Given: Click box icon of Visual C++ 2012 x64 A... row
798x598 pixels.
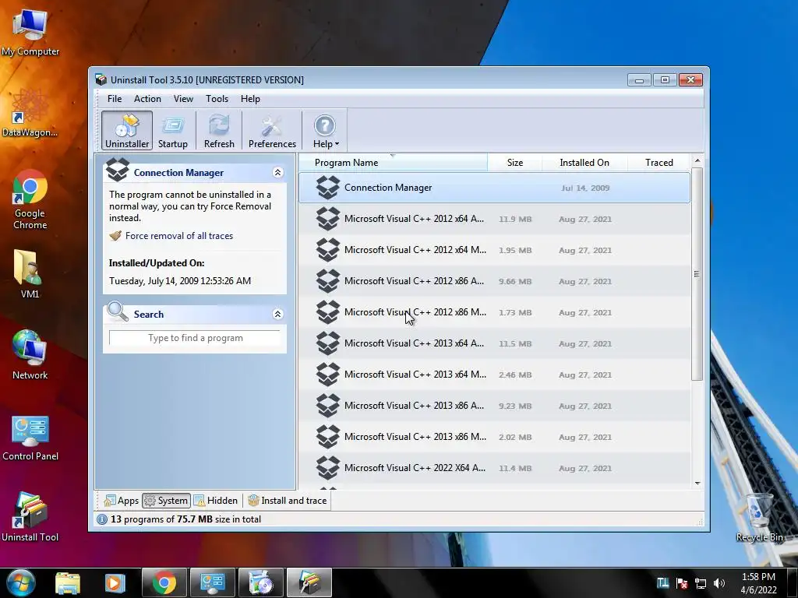Looking at the screenshot, I should coord(328,219).
